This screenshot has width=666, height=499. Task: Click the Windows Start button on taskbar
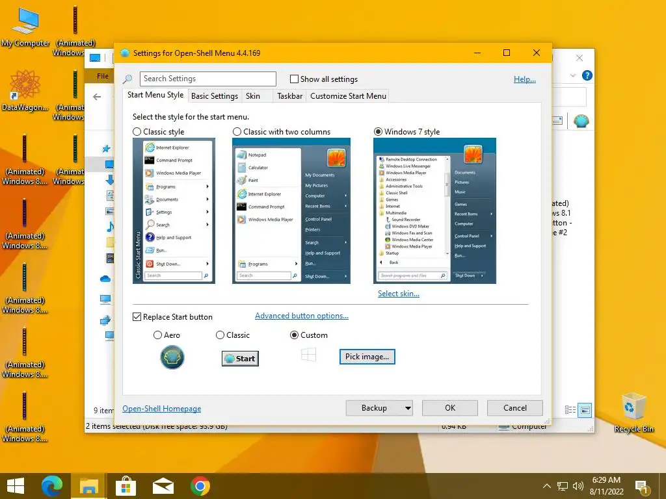tap(16, 486)
